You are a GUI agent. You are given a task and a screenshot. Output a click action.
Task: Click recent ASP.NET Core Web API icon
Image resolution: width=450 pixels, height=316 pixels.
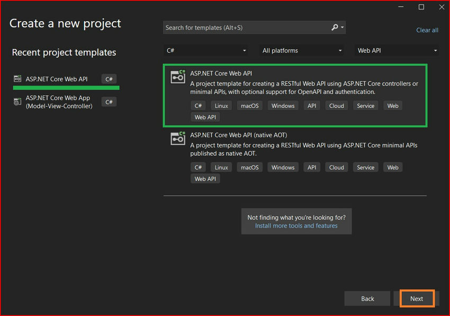[x=17, y=79]
